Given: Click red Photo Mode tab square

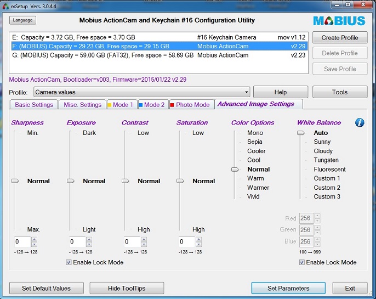Looking at the screenshot, I should (172, 105).
